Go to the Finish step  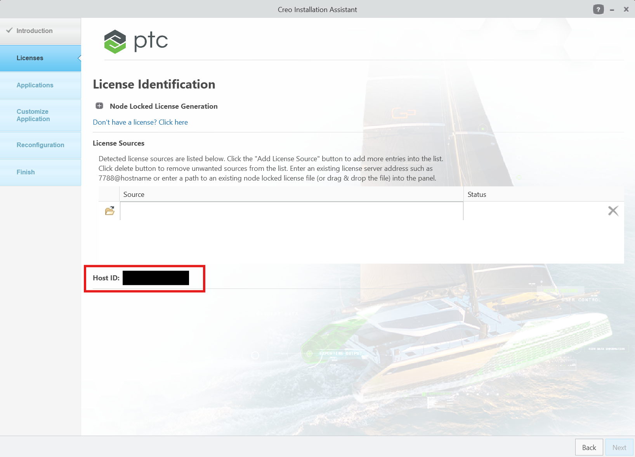pyautogui.click(x=40, y=172)
